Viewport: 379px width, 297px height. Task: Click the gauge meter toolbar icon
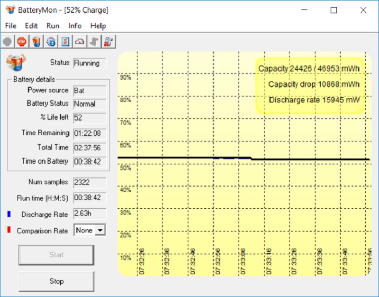click(x=80, y=42)
